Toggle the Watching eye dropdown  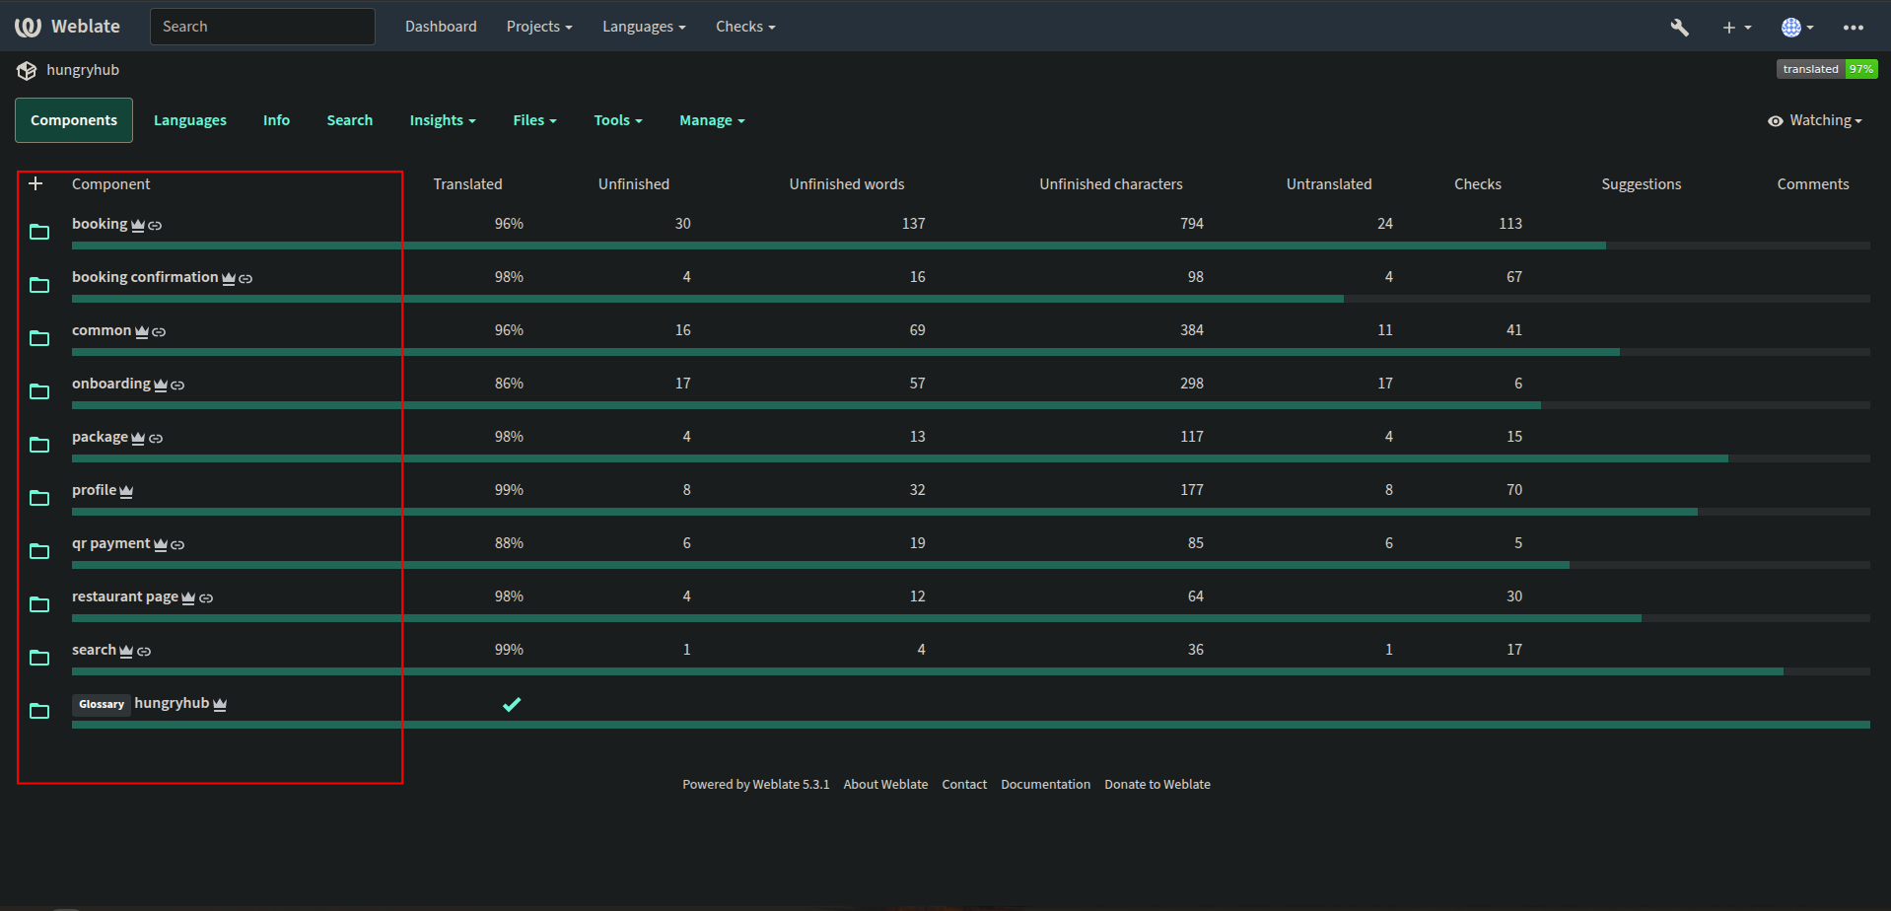click(1814, 120)
